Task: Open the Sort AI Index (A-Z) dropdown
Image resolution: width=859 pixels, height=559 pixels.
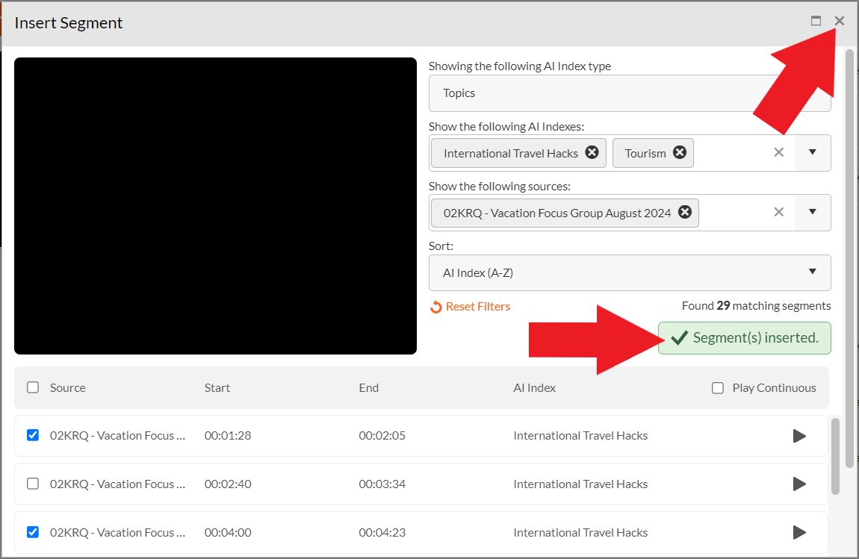Action: point(630,272)
